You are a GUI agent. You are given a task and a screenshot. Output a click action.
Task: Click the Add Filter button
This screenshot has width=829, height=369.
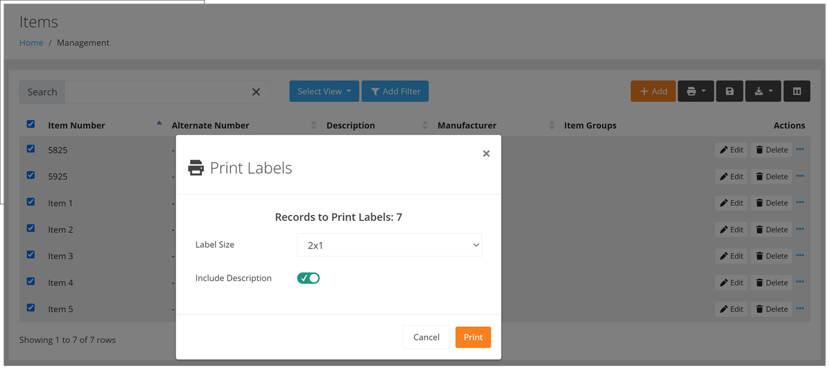tap(395, 91)
